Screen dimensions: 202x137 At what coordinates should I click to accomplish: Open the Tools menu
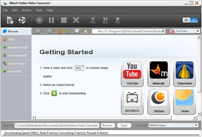point(39,10)
